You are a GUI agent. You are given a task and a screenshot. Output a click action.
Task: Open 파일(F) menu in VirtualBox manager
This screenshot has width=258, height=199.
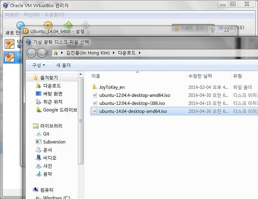tap(12, 14)
